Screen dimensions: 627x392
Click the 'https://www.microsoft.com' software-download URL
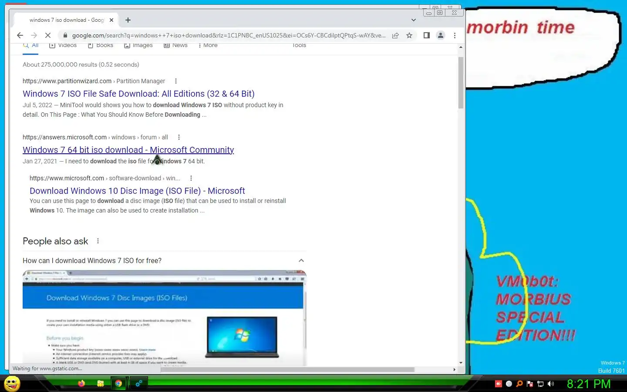(67, 178)
